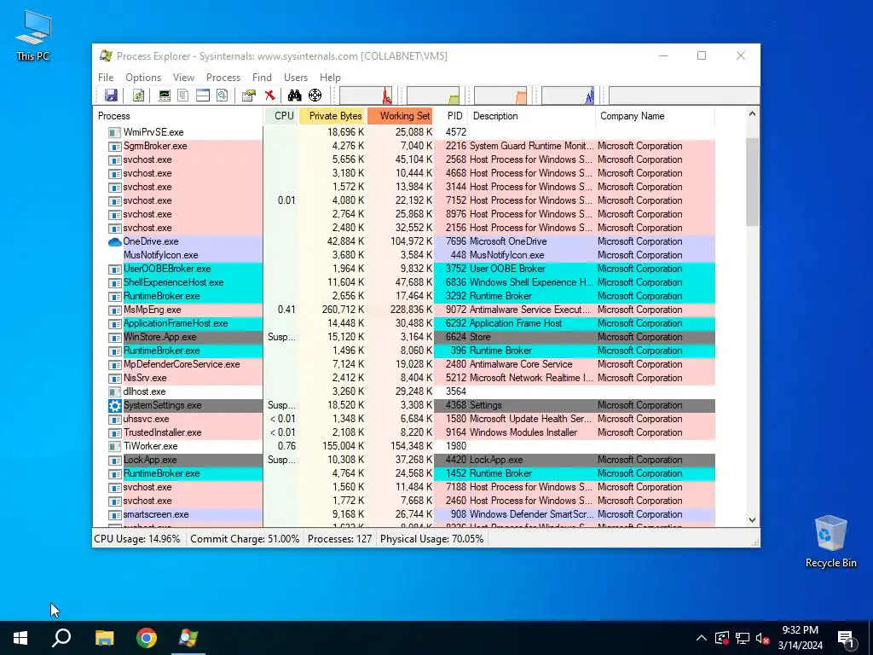Toggle the process tree toolbar icon
Screen dimensions: 873x655
click(183, 96)
